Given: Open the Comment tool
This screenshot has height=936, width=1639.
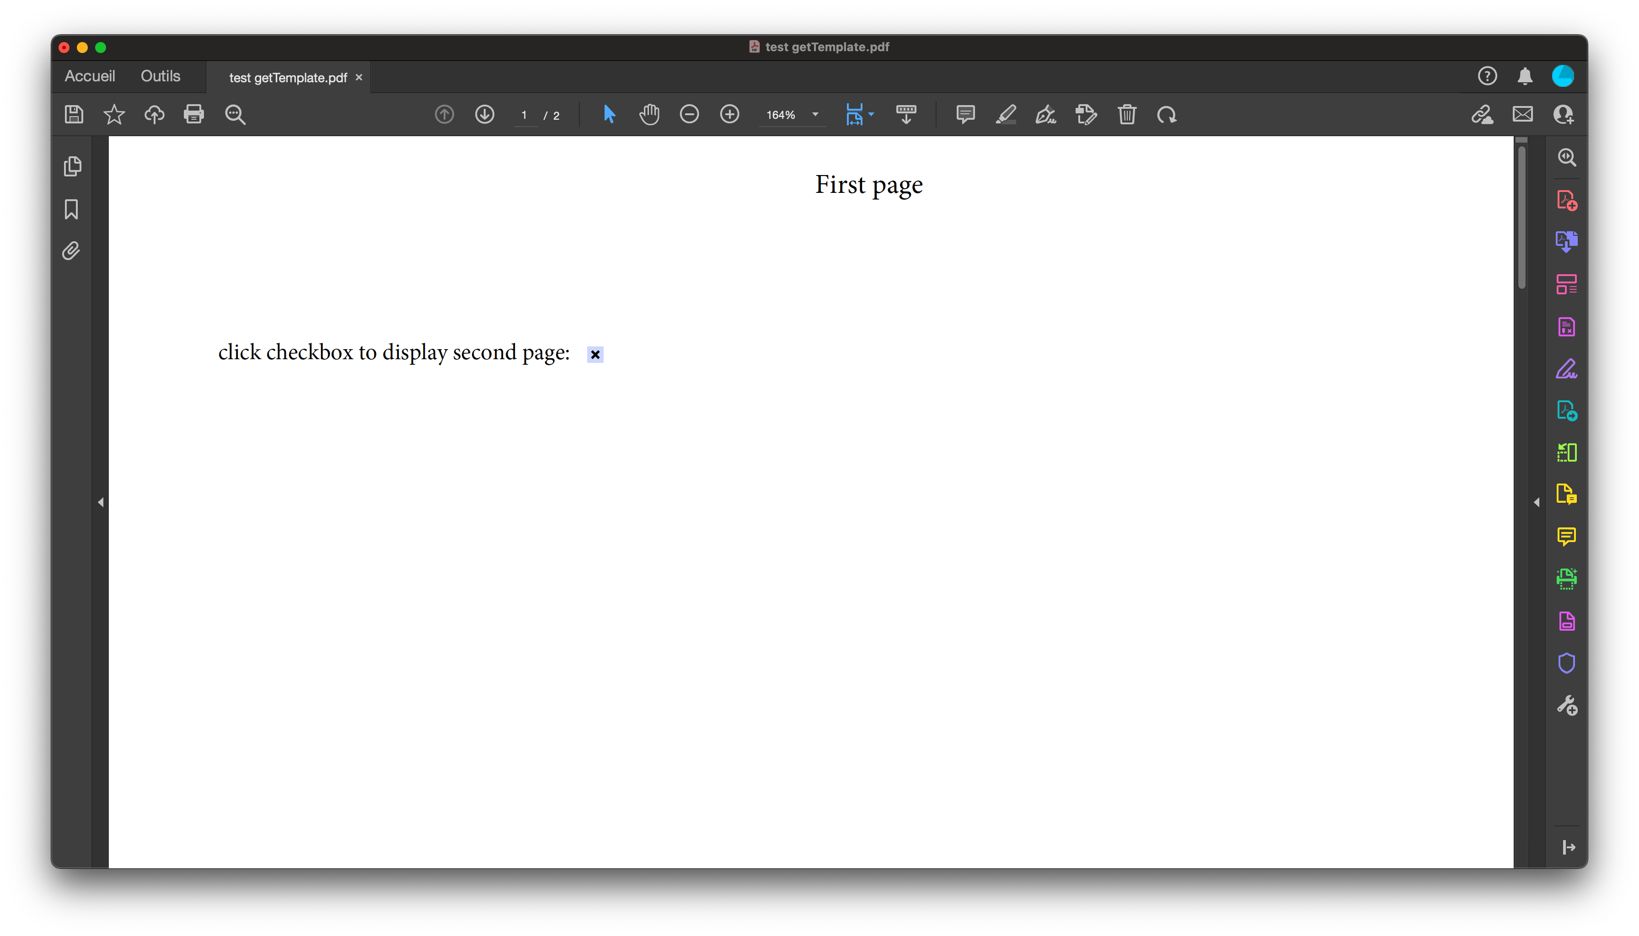Looking at the screenshot, I should coord(965,114).
